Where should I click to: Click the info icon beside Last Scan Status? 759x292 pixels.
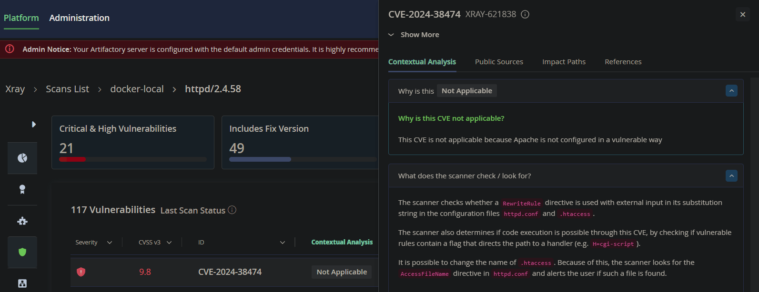(232, 210)
